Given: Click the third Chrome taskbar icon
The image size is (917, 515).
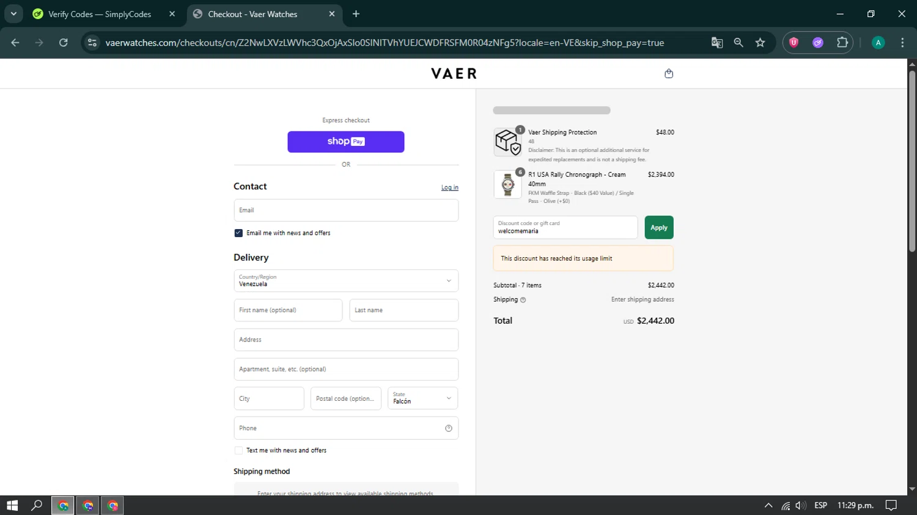Looking at the screenshot, I should coord(112,505).
